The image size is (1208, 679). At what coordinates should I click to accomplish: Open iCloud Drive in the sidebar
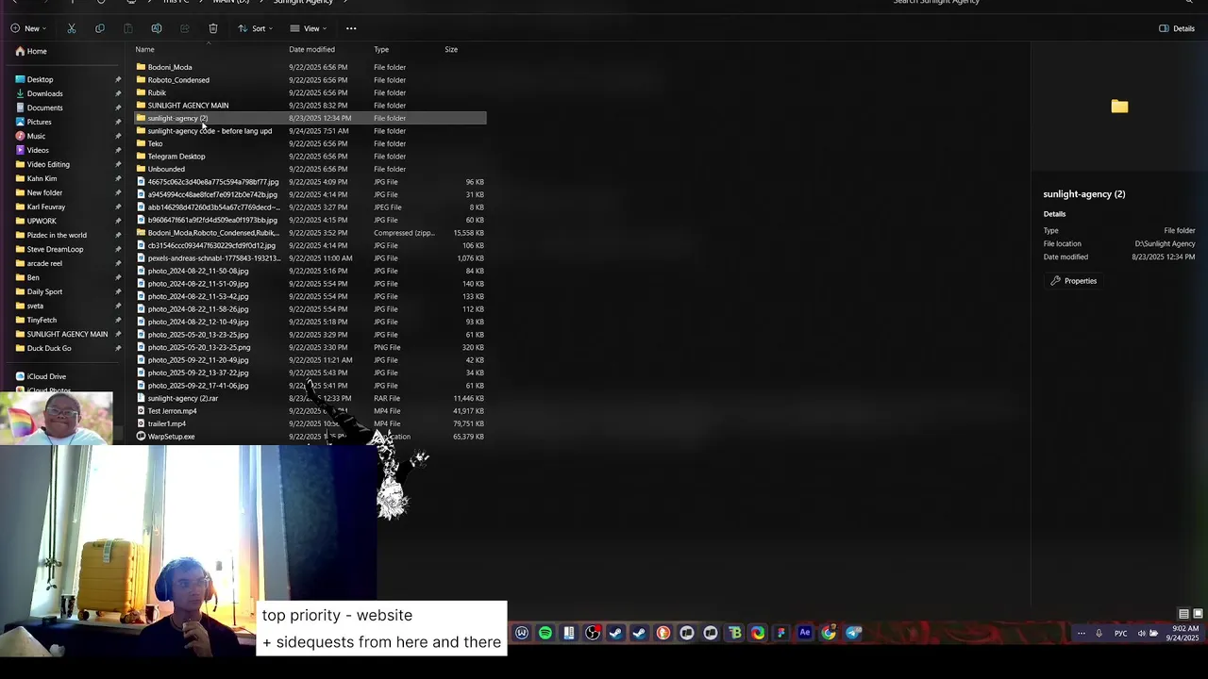click(x=46, y=376)
